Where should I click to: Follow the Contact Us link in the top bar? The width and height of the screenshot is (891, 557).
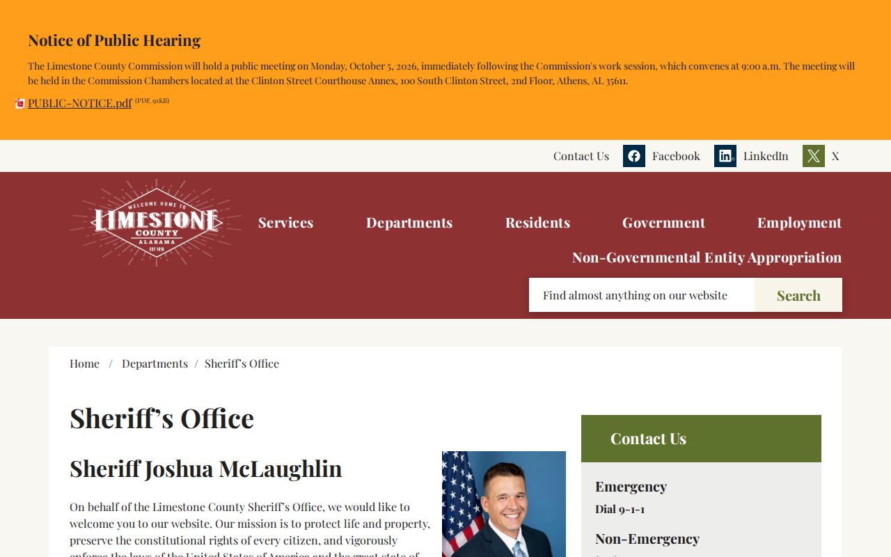(581, 156)
